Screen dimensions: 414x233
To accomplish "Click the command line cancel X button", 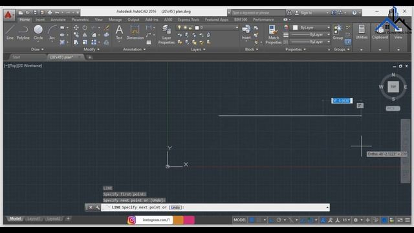I will pyautogui.click(x=91, y=207).
